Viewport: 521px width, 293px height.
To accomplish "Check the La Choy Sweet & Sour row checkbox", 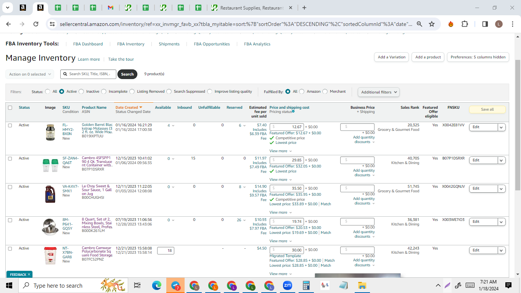I will click(10, 187).
